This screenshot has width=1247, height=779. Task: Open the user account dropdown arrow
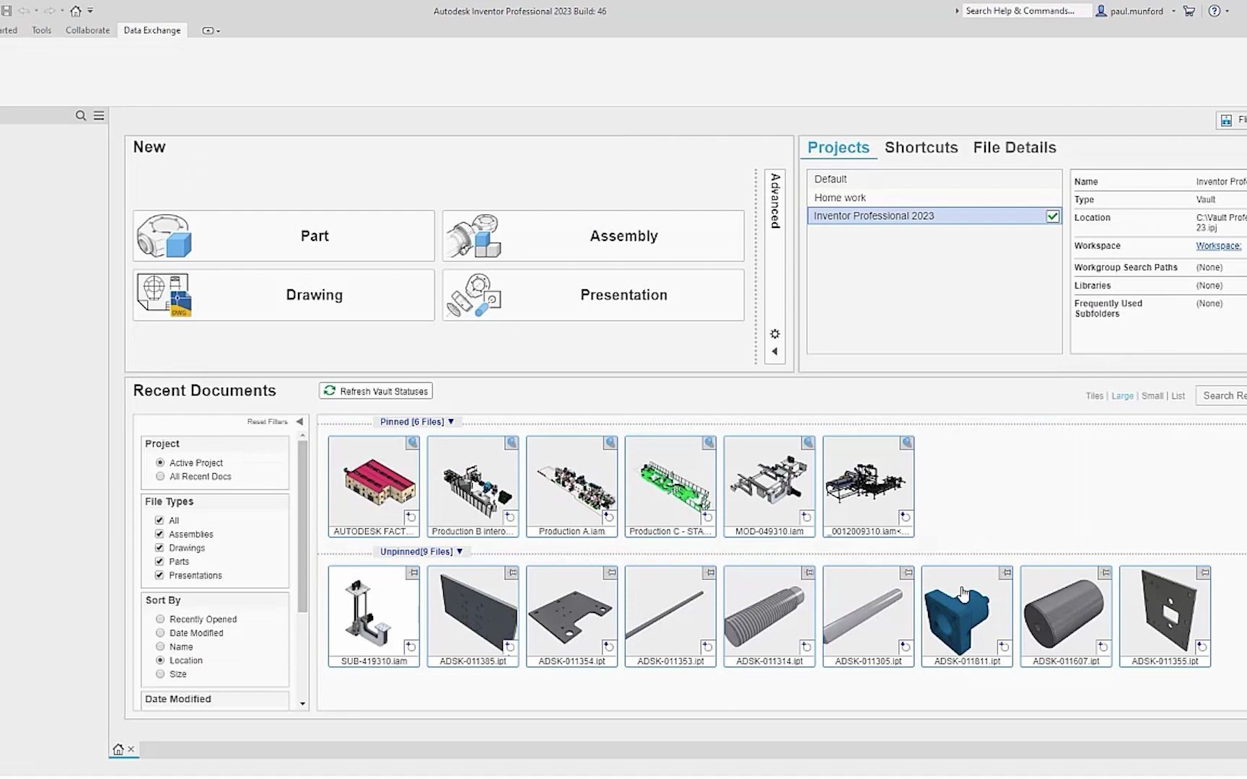[x=1173, y=11]
